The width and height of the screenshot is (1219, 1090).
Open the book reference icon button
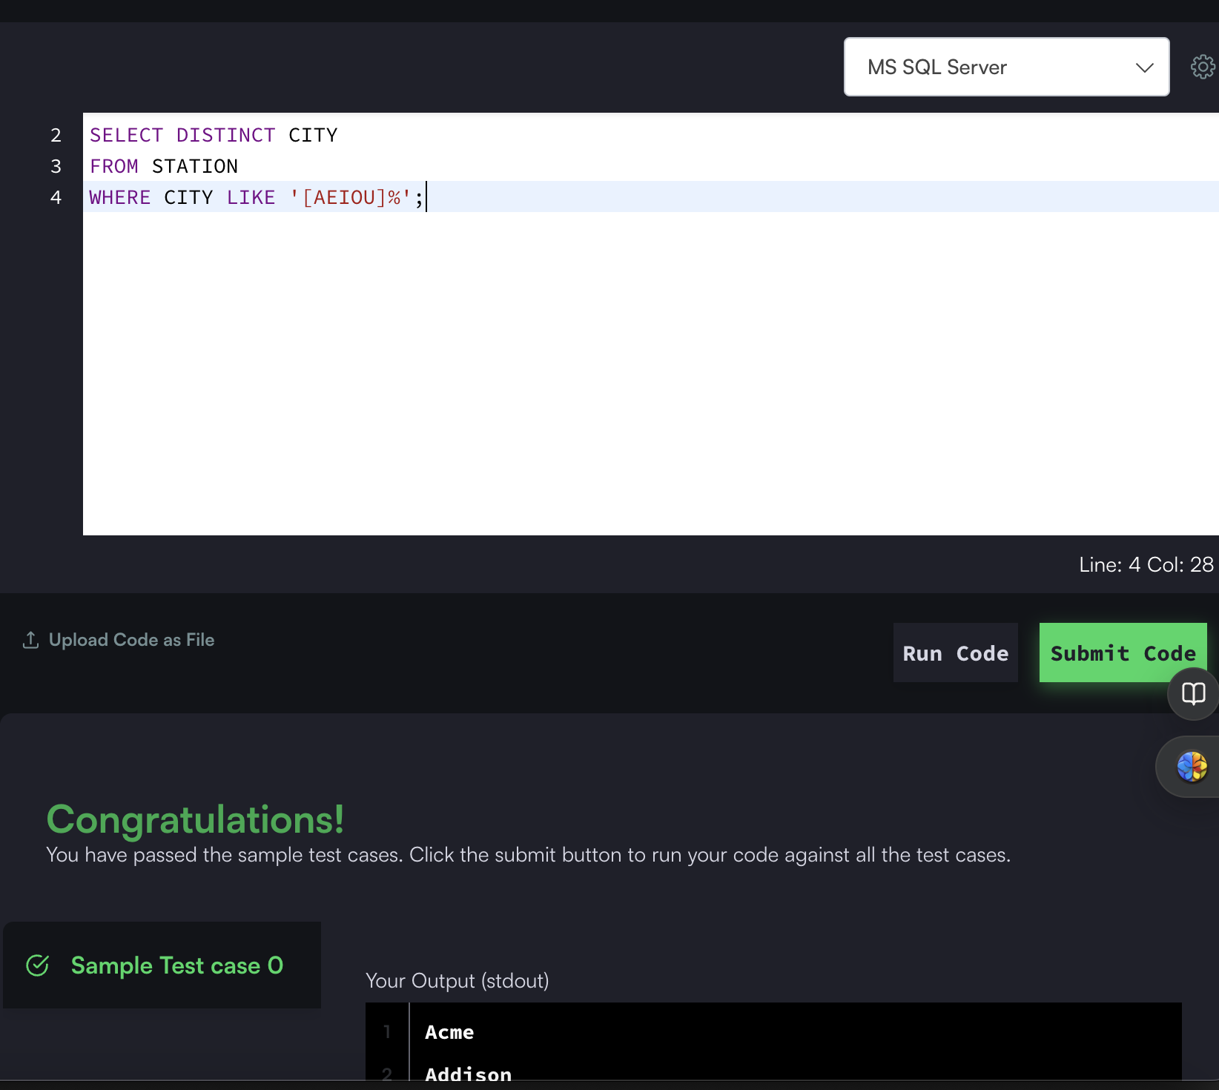(1193, 694)
